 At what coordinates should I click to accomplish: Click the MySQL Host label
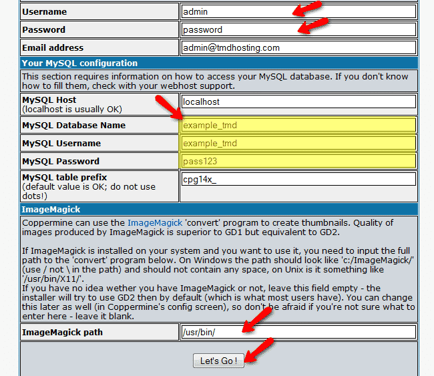tap(49, 100)
